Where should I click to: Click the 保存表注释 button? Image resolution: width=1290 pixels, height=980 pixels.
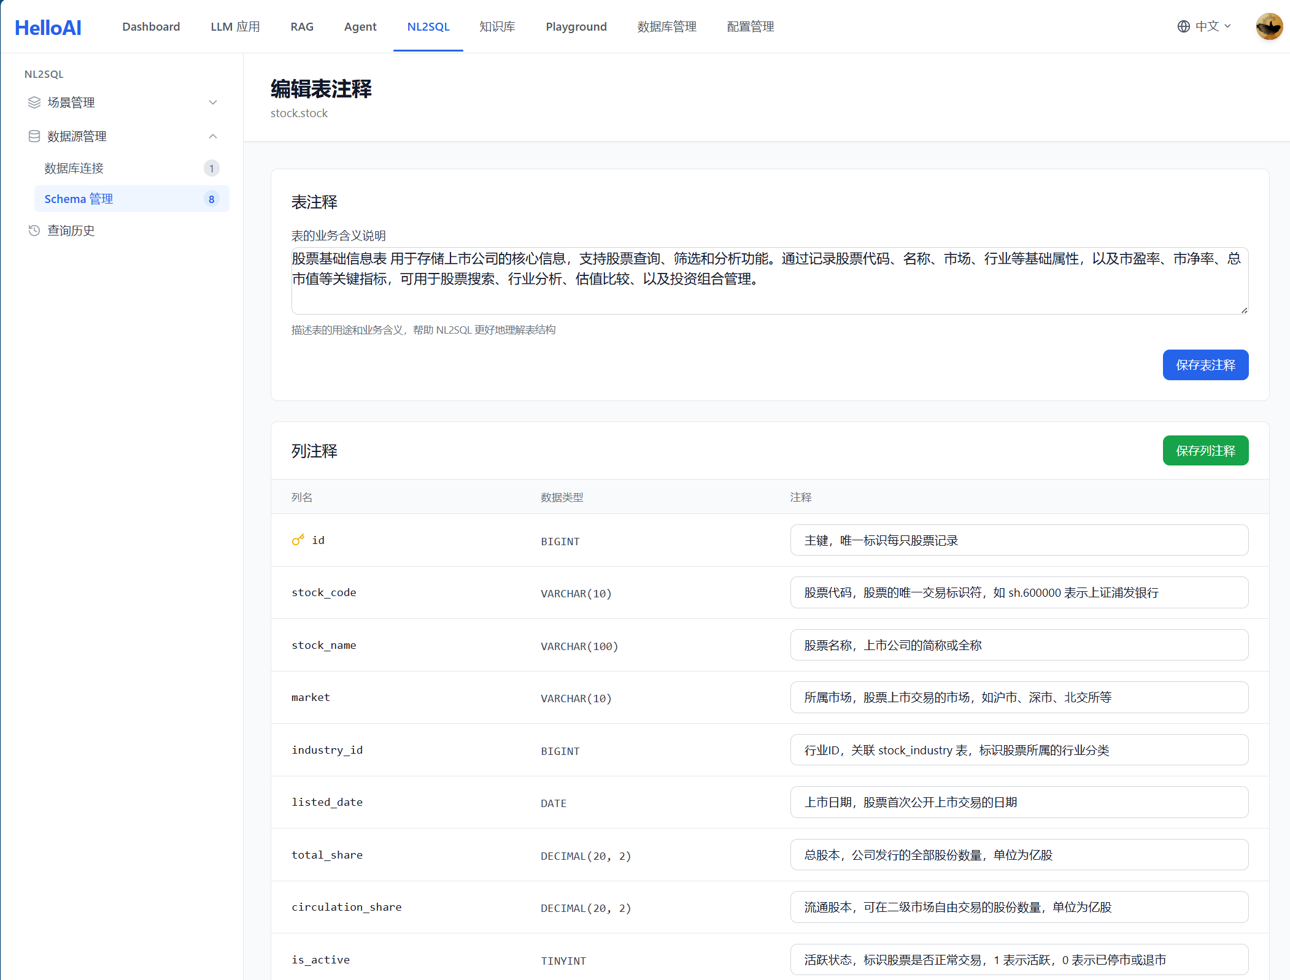(x=1205, y=365)
